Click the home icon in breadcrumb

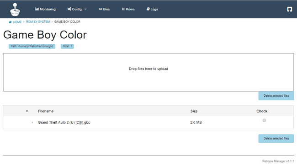pos(10,22)
